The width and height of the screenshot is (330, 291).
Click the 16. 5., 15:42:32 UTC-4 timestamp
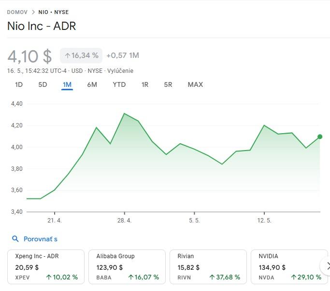pyautogui.click(x=37, y=70)
